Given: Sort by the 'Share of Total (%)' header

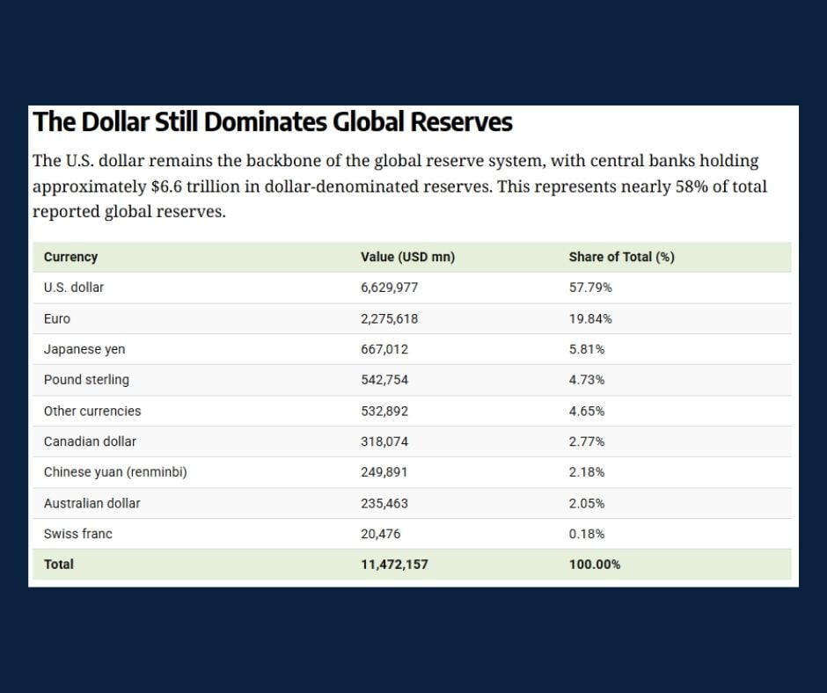Looking at the screenshot, I should pos(622,257).
